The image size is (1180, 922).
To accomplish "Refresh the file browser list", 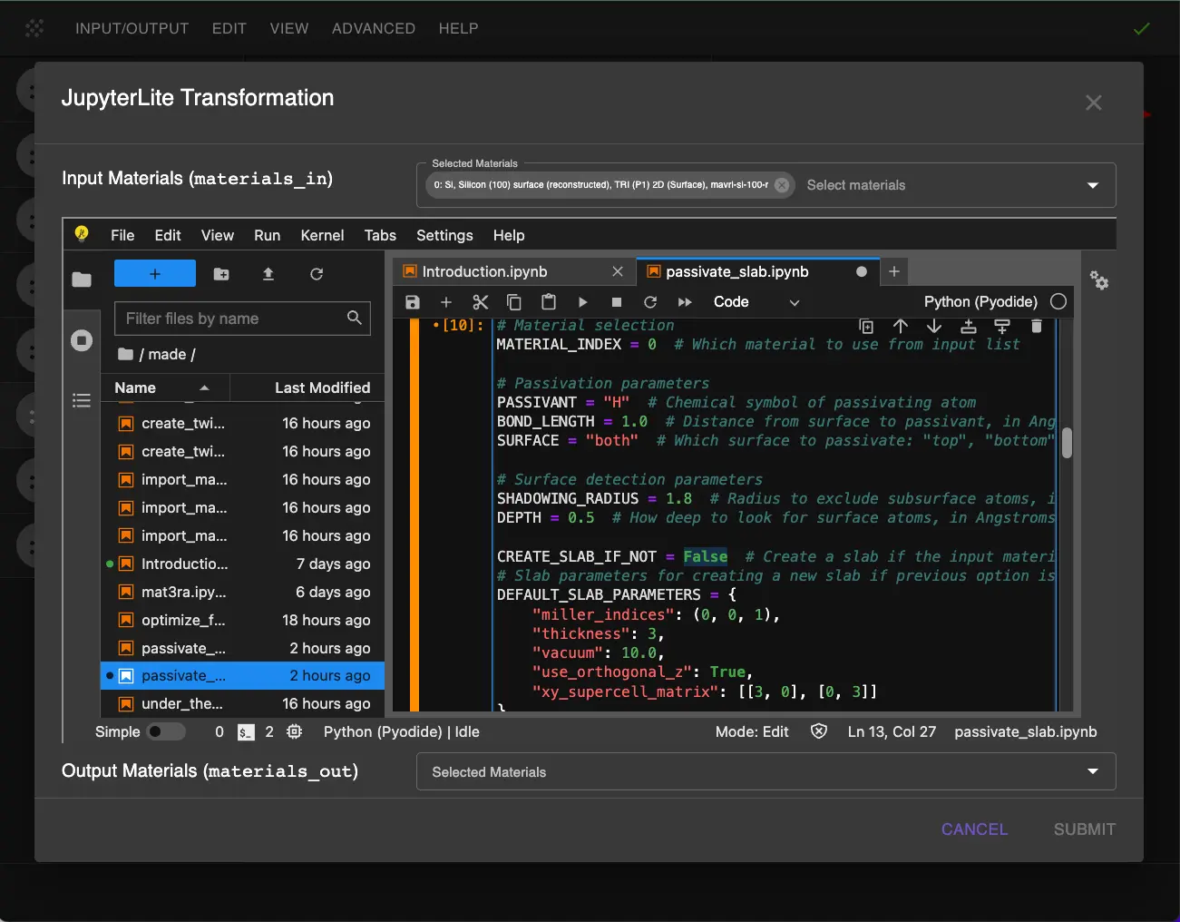I will pyautogui.click(x=317, y=274).
